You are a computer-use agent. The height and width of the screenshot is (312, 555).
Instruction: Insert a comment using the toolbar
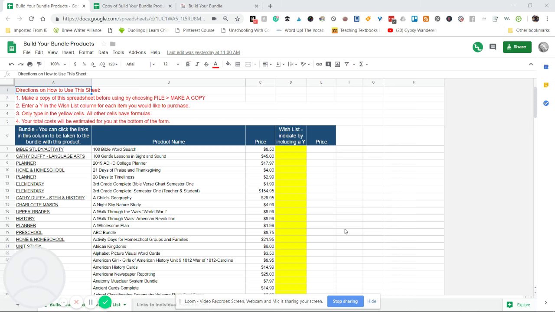click(328, 64)
